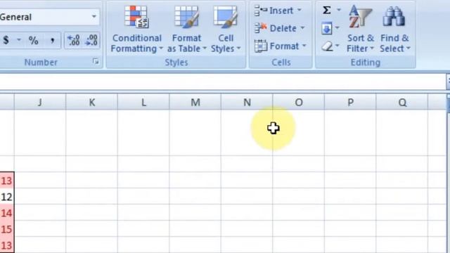Click the AutoSum sigma icon
This screenshot has height=253, width=450.
[326, 11]
